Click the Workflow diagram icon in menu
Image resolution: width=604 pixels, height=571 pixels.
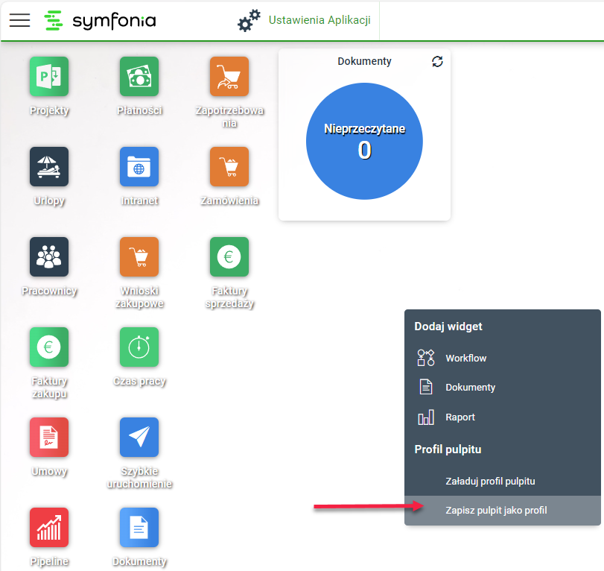[426, 358]
